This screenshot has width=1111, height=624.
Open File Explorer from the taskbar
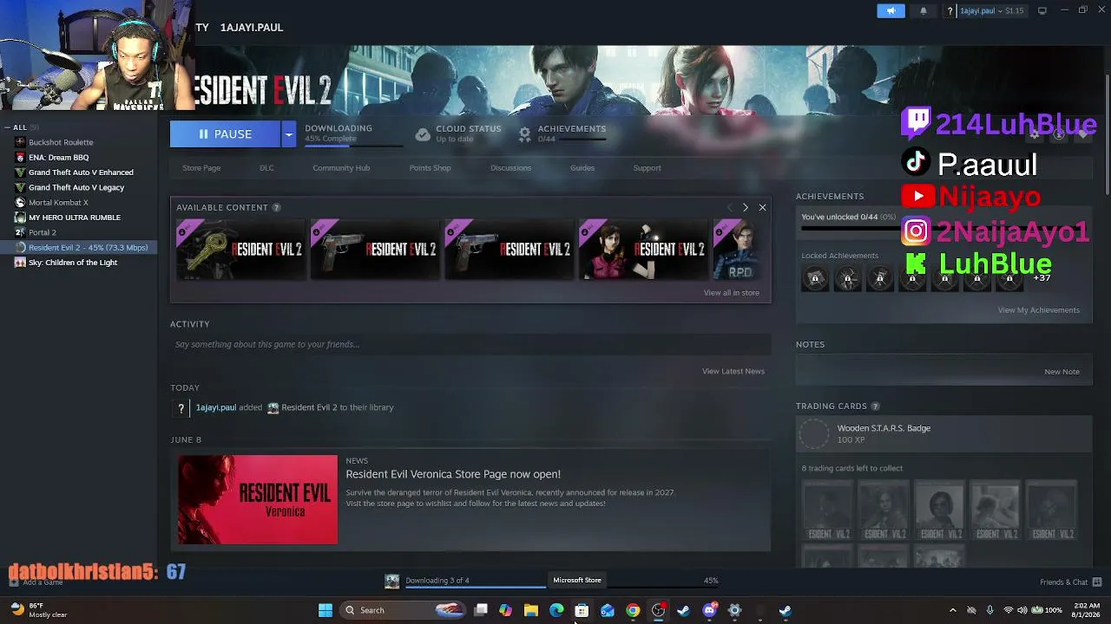pos(530,610)
